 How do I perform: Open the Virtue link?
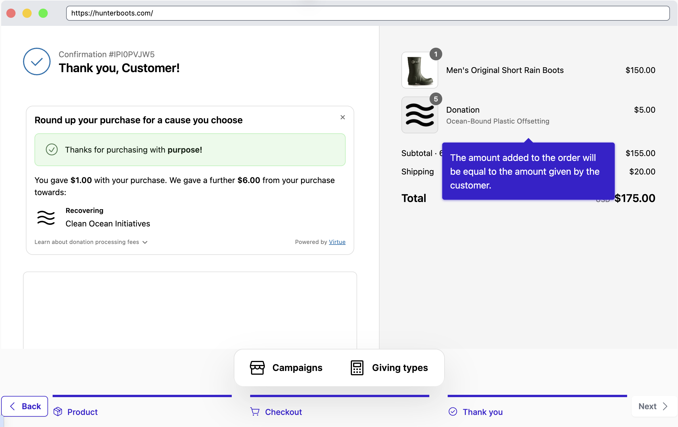click(x=337, y=242)
